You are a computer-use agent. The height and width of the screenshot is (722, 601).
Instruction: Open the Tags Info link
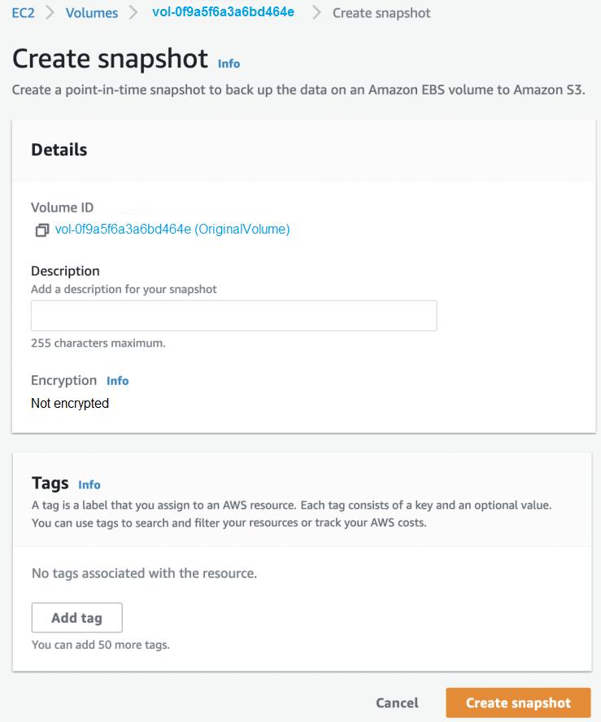89,485
